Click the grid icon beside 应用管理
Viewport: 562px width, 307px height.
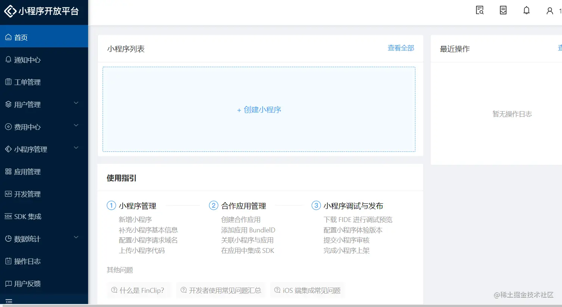[8, 171]
